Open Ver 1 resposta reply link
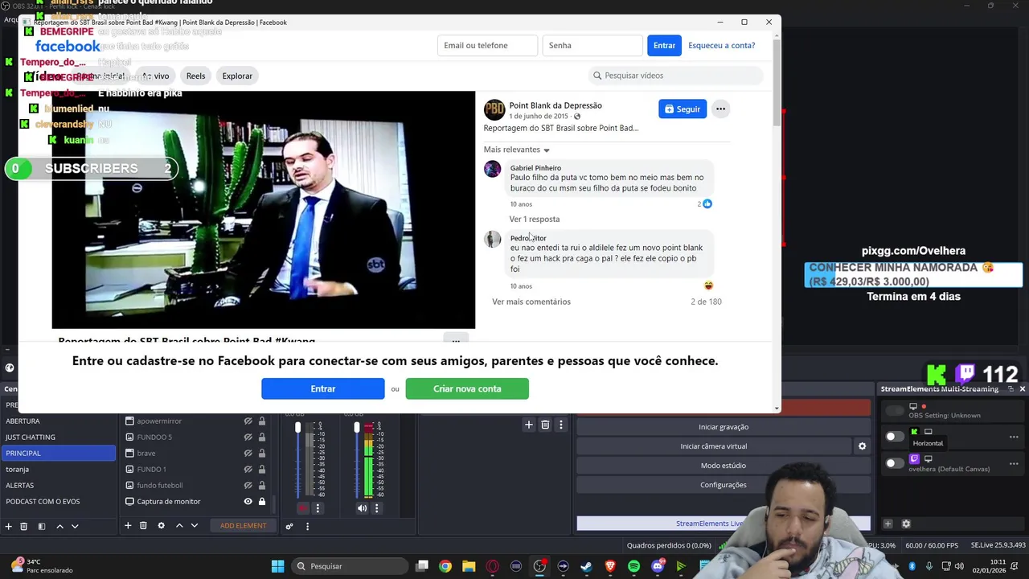 click(534, 219)
